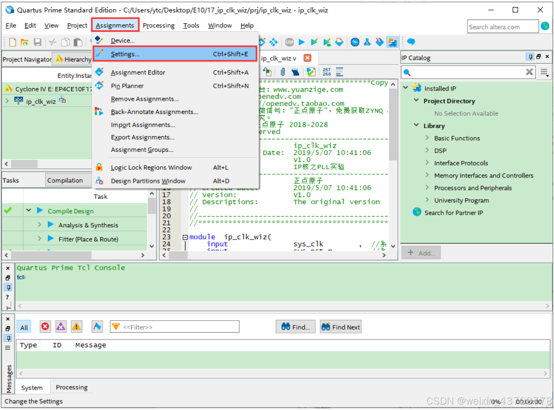Expand the University Program category
The width and height of the screenshot is (554, 410).
click(427, 200)
